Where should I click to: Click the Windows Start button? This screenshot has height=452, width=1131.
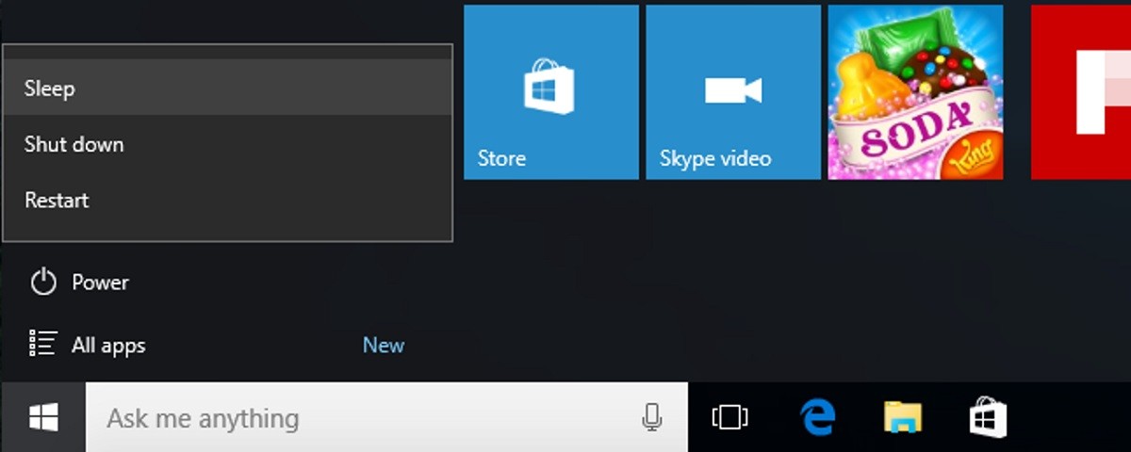coord(43,417)
